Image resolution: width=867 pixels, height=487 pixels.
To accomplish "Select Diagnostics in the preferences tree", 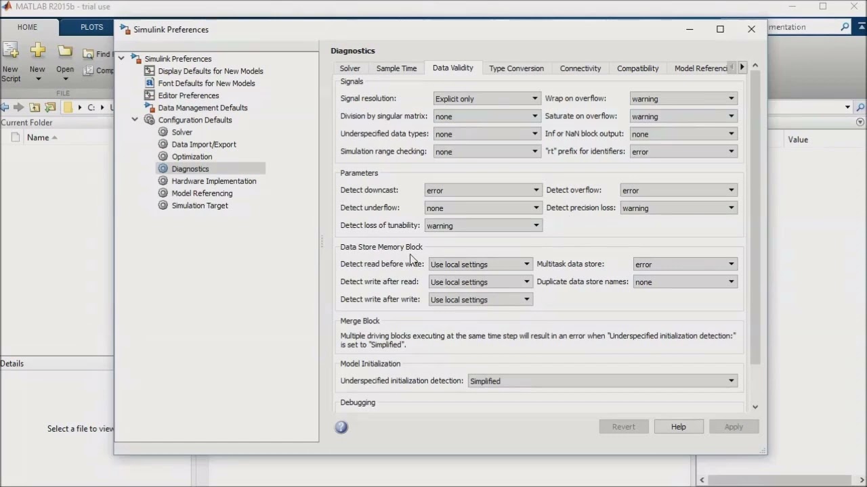I will tap(190, 168).
